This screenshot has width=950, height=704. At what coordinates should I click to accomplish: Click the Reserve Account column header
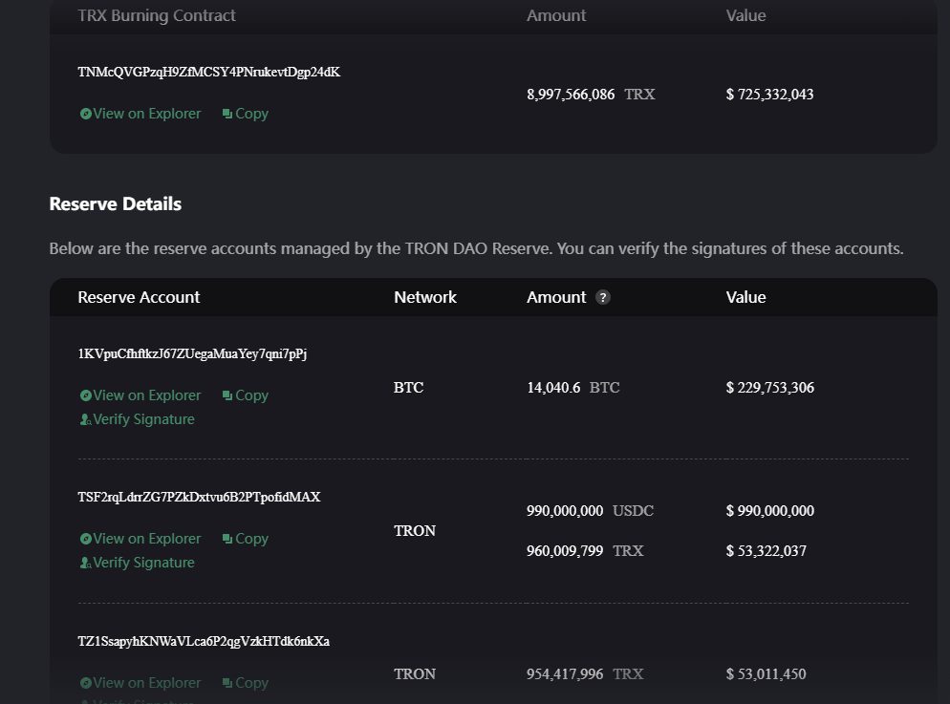point(139,297)
